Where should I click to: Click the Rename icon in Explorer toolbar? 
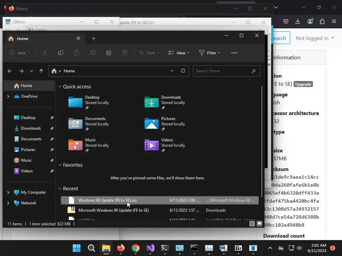(x=93, y=53)
